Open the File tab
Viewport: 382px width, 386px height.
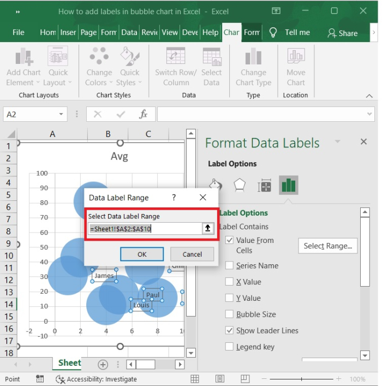click(x=19, y=32)
